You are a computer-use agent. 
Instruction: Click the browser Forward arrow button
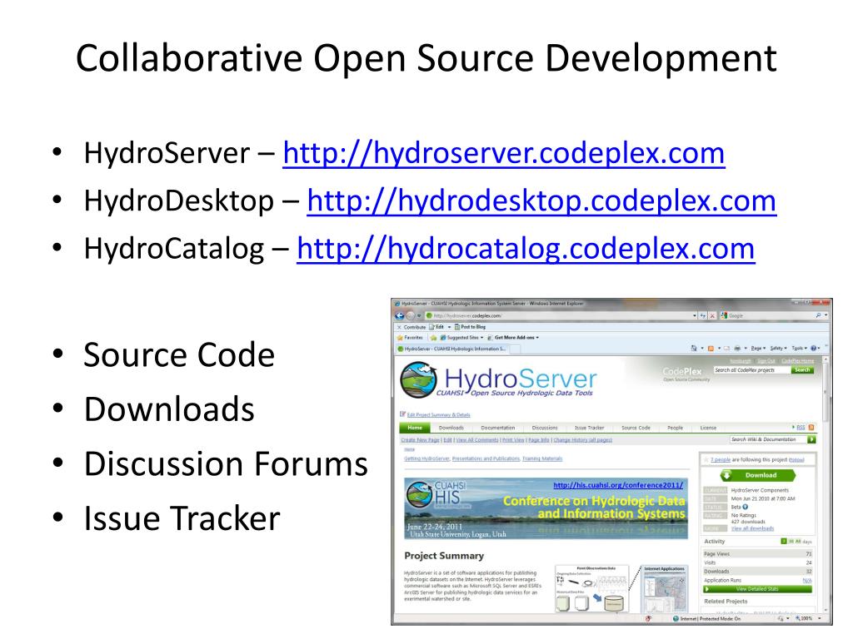pos(410,315)
